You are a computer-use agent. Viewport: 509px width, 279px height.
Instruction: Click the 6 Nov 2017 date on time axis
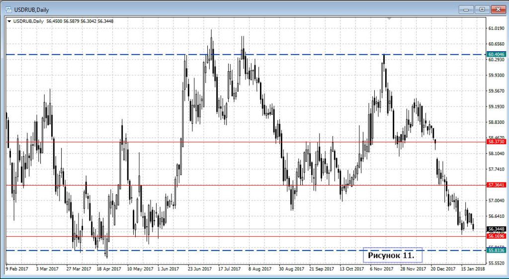pyautogui.click(x=381, y=269)
